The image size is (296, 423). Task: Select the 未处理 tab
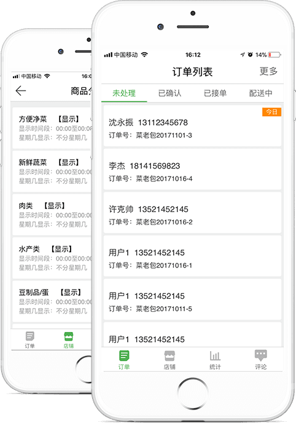click(x=124, y=93)
